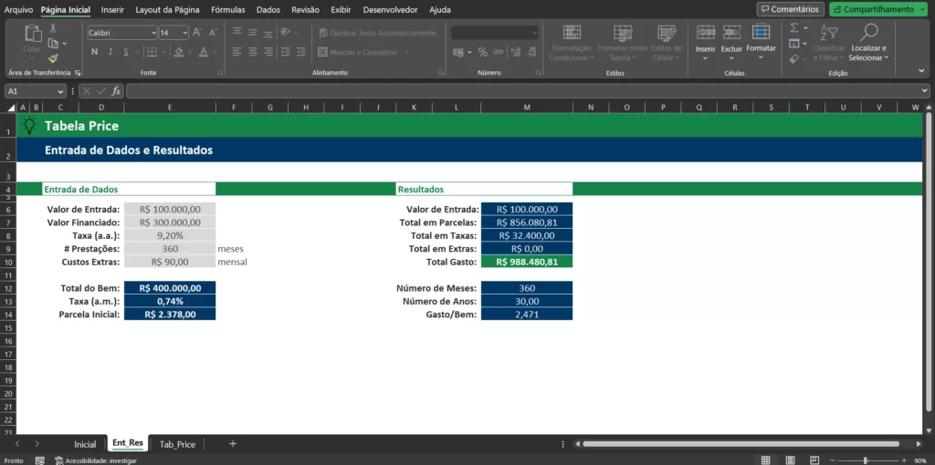Toggle bold formatting (N)
This screenshot has width=935, height=465.
(94, 52)
